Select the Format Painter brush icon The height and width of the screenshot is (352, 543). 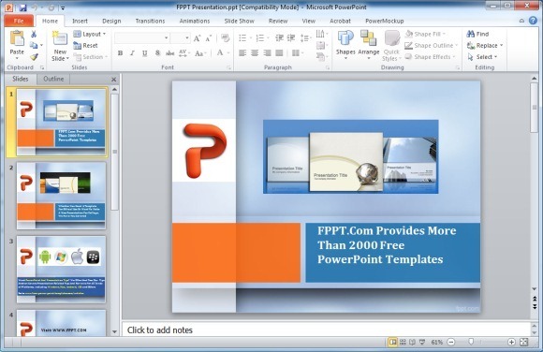coord(34,57)
